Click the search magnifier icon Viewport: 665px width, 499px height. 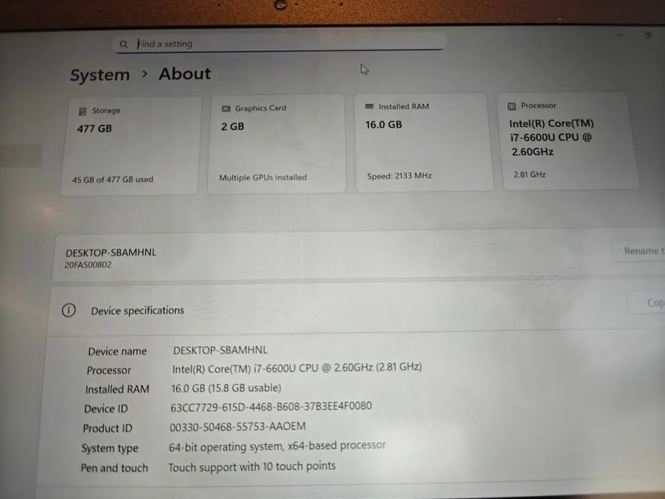coord(124,44)
